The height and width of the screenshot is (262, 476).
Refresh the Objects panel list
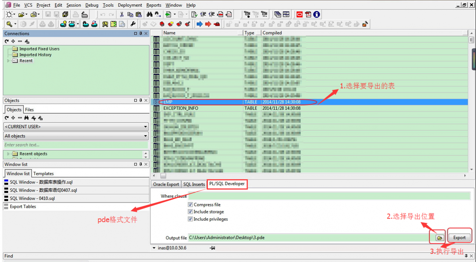7,118
